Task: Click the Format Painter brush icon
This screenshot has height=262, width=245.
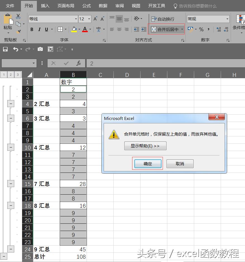Action: (x=18, y=32)
